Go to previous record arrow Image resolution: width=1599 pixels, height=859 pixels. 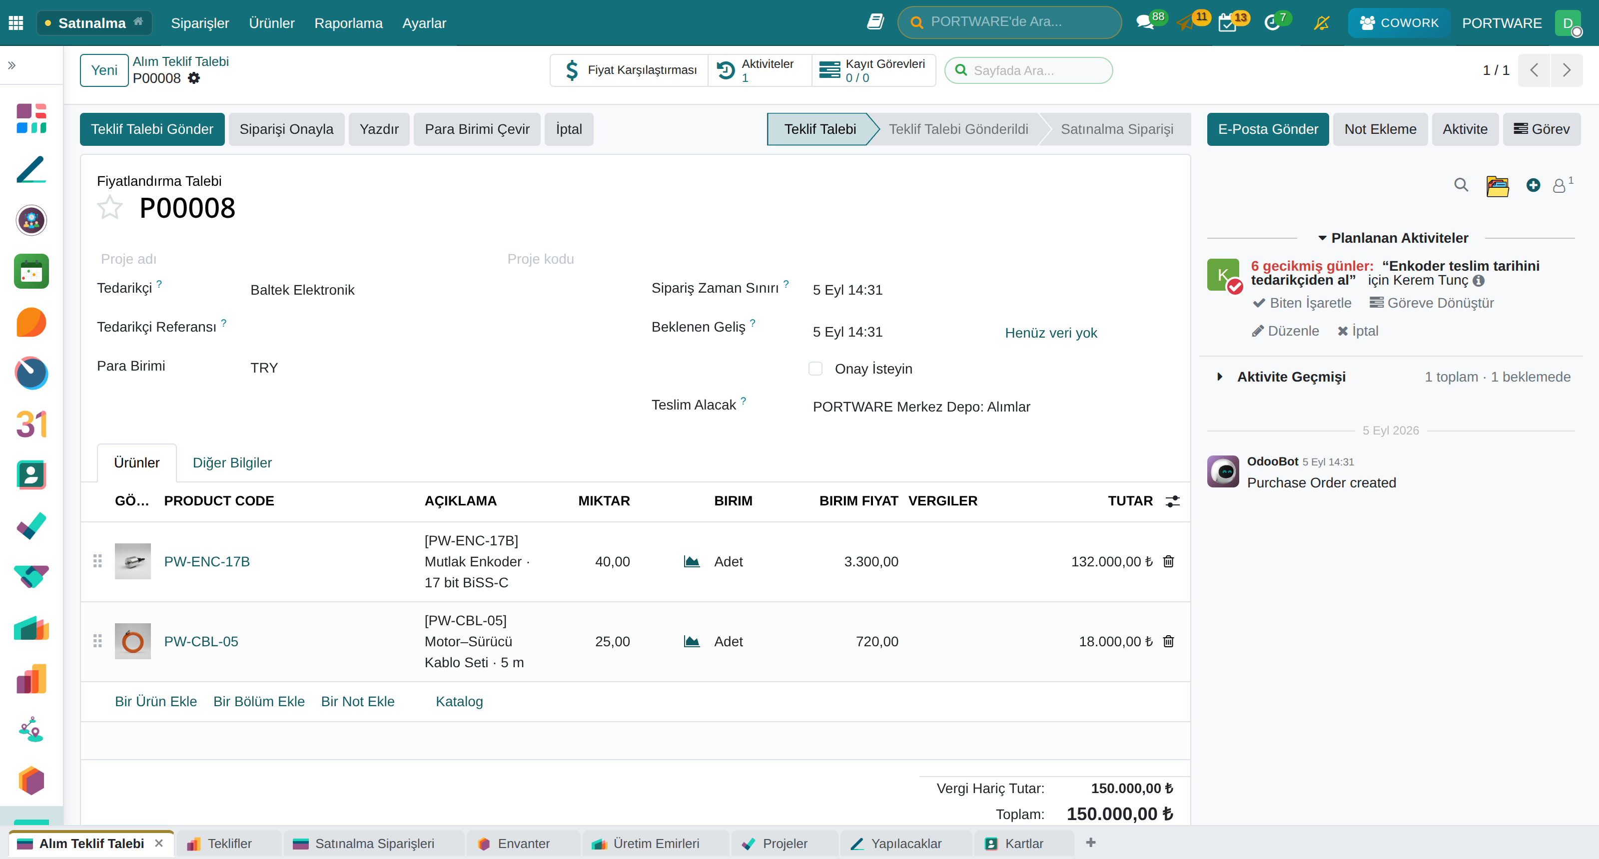[1535, 70]
